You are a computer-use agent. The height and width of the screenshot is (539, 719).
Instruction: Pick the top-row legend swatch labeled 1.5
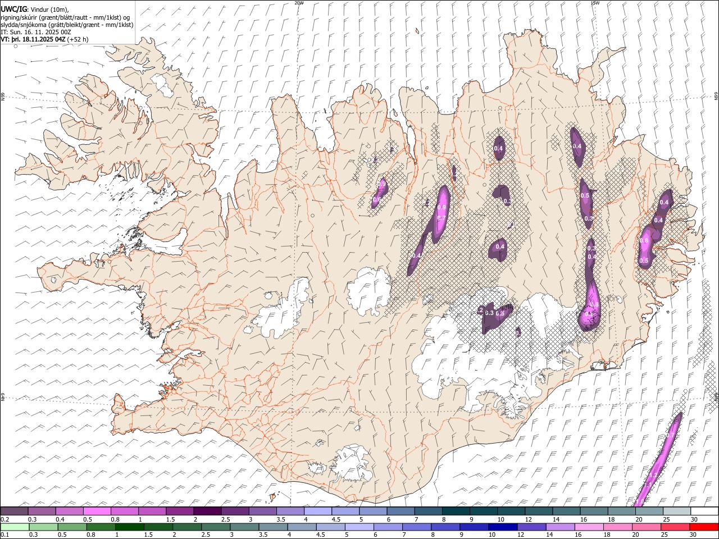tap(180, 511)
